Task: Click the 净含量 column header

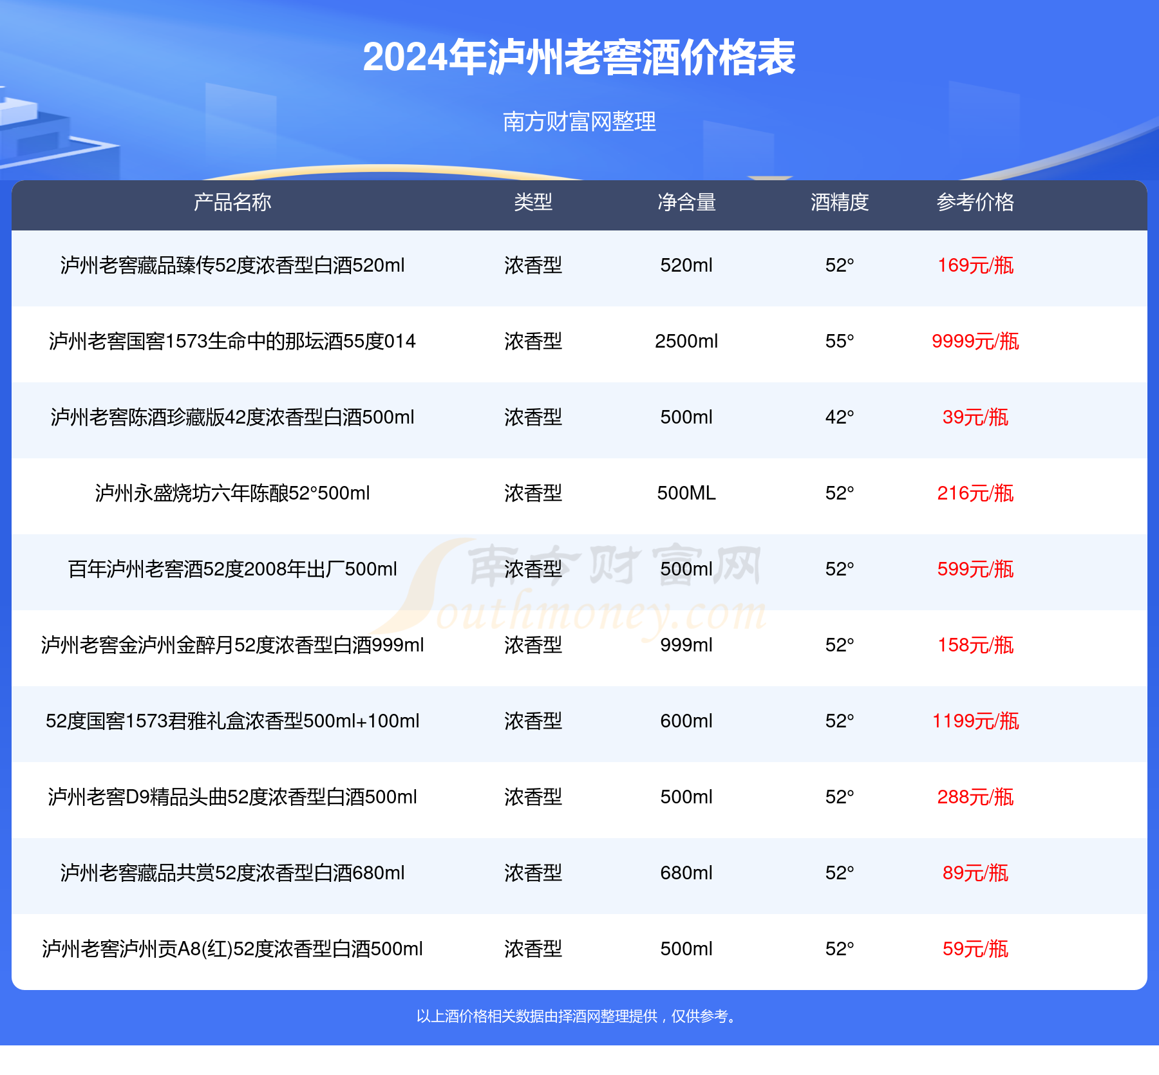Action: click(686, 202)
